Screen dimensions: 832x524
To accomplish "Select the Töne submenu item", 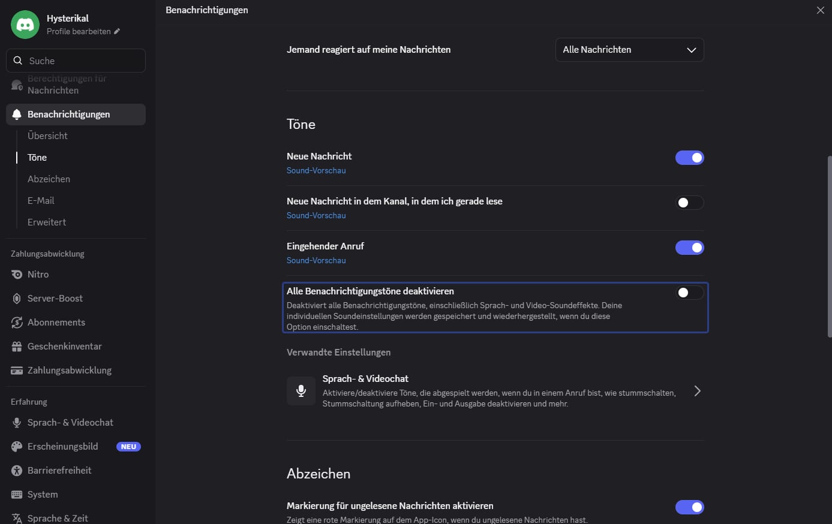I will coord(37,158).
